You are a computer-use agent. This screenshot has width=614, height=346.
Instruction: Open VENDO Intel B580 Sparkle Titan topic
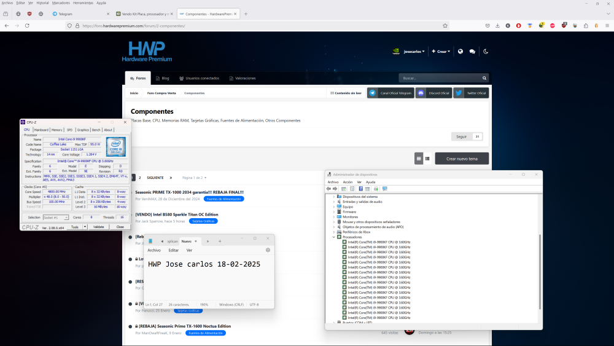click(x=177, y=214)
